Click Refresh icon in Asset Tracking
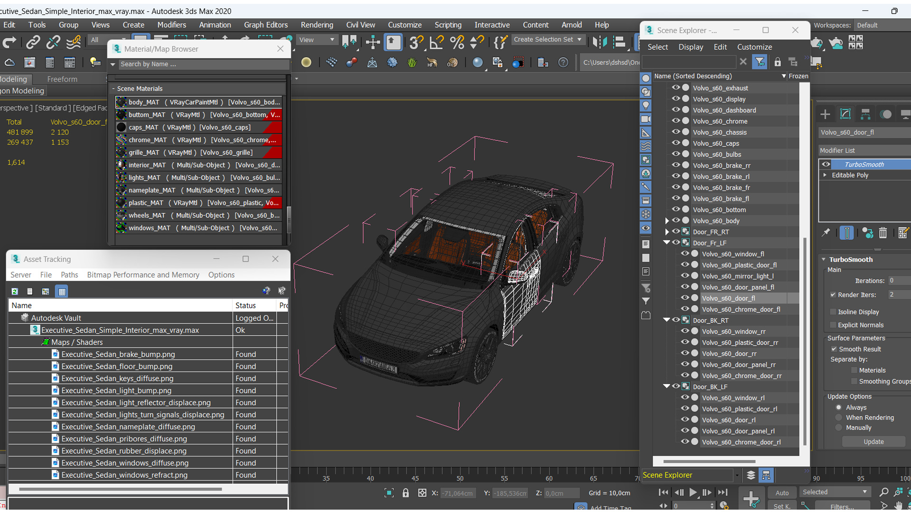The height and width of the screenshot is (512, 911). pos(15,291)
